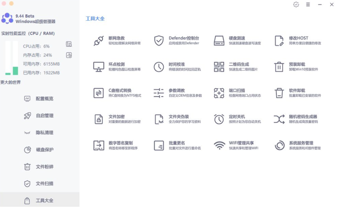
Task: Click the memory usage detail icon
Action: 69,55
